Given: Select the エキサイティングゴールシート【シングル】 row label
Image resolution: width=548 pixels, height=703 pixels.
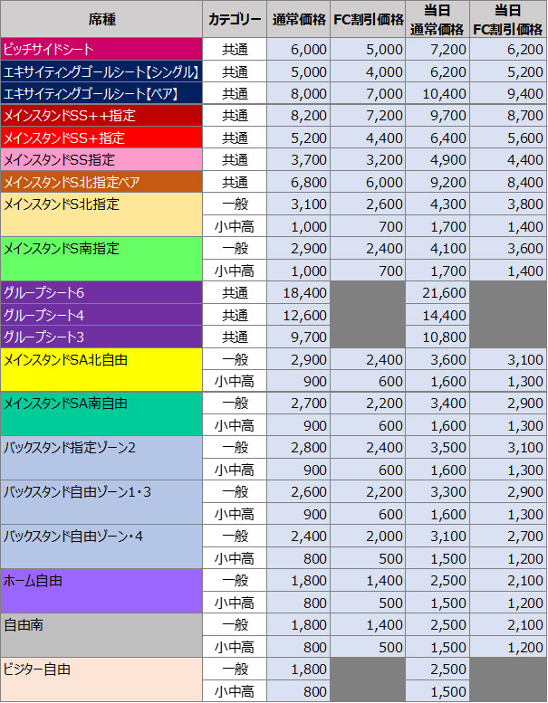Looking at the screenshot, I should pyautogui.click(x=101, y=71).
